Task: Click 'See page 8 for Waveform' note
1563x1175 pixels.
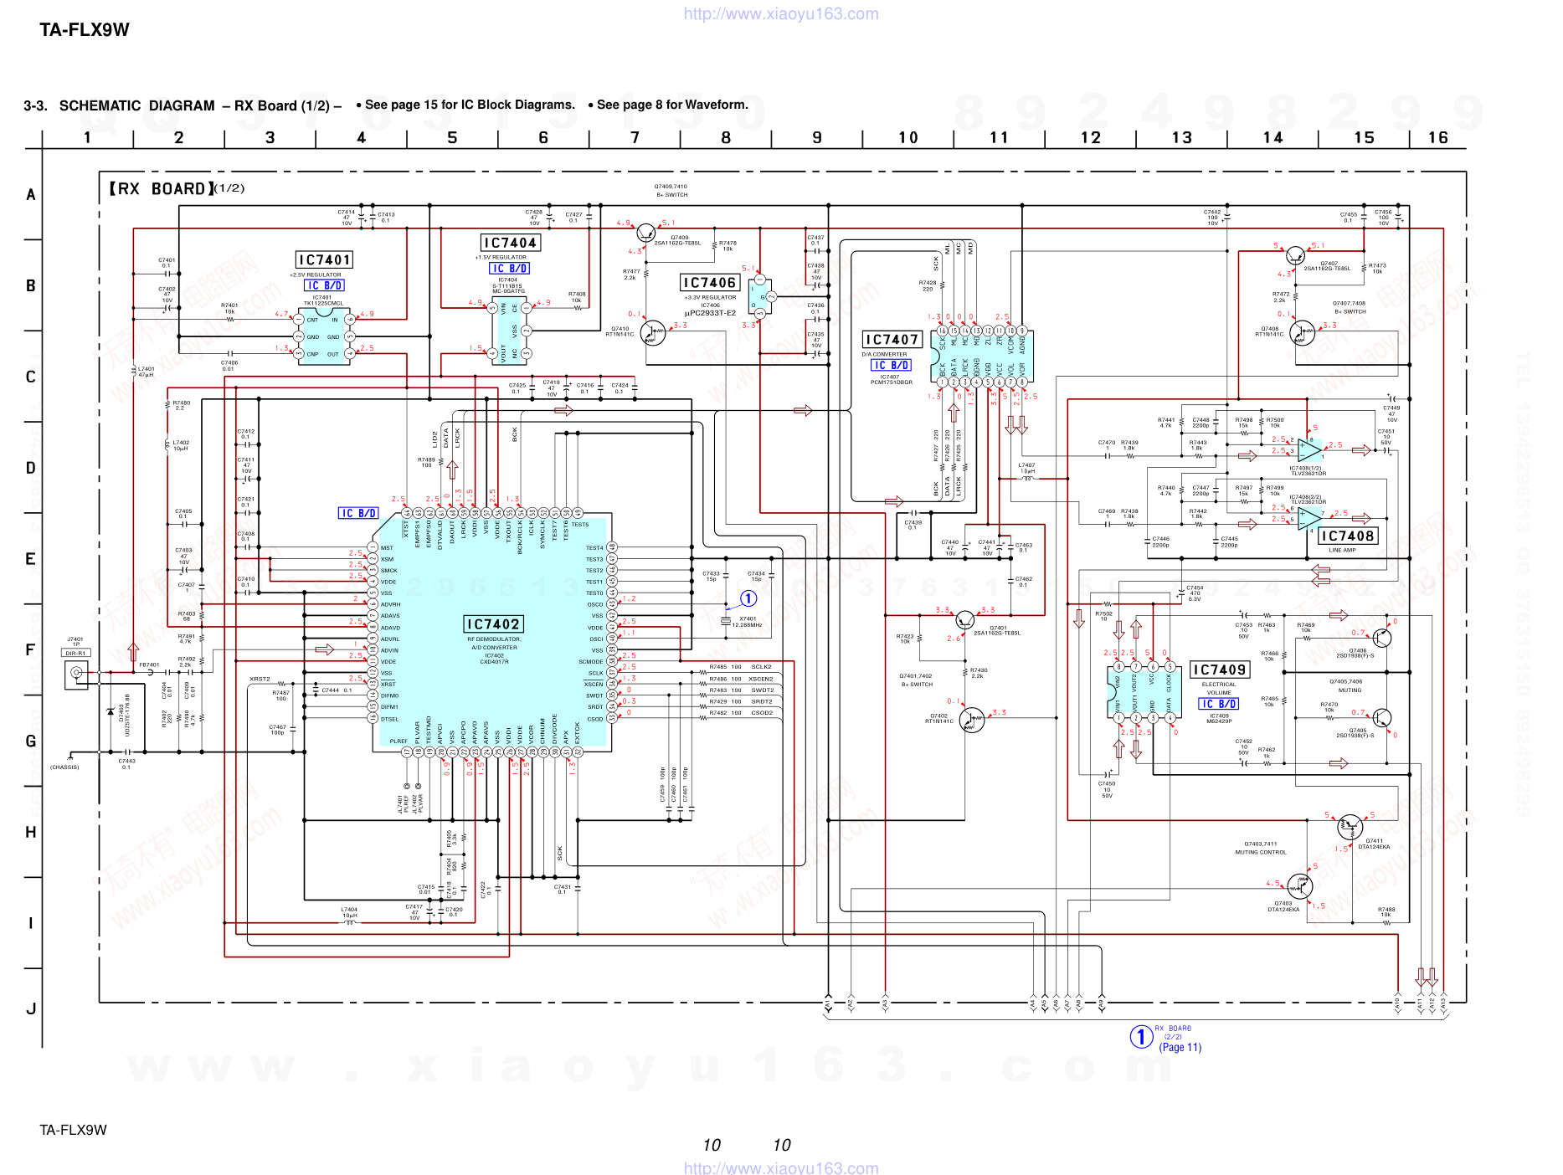Action: pos(668,105)
